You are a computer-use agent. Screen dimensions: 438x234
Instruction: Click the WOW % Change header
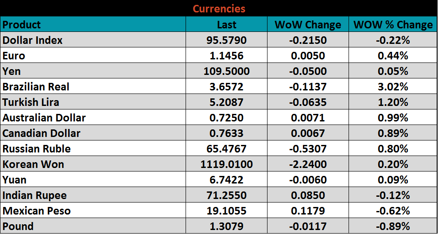coord(393,24)
